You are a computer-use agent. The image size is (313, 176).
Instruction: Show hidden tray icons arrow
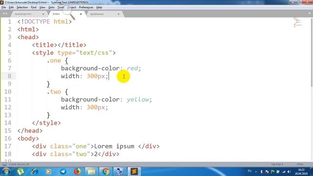[256, 172]
